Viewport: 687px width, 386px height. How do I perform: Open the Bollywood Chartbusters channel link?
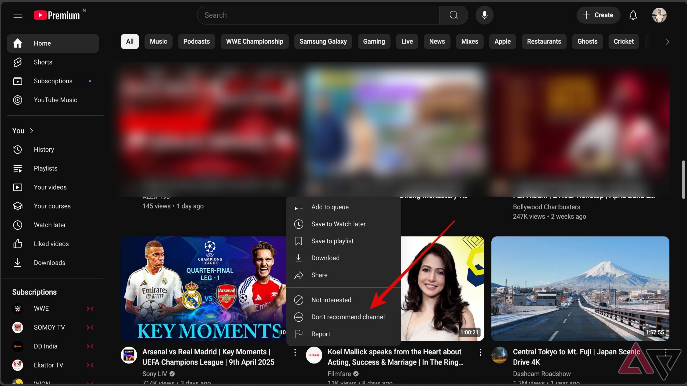pyautogui.click(x=546, y=207)
